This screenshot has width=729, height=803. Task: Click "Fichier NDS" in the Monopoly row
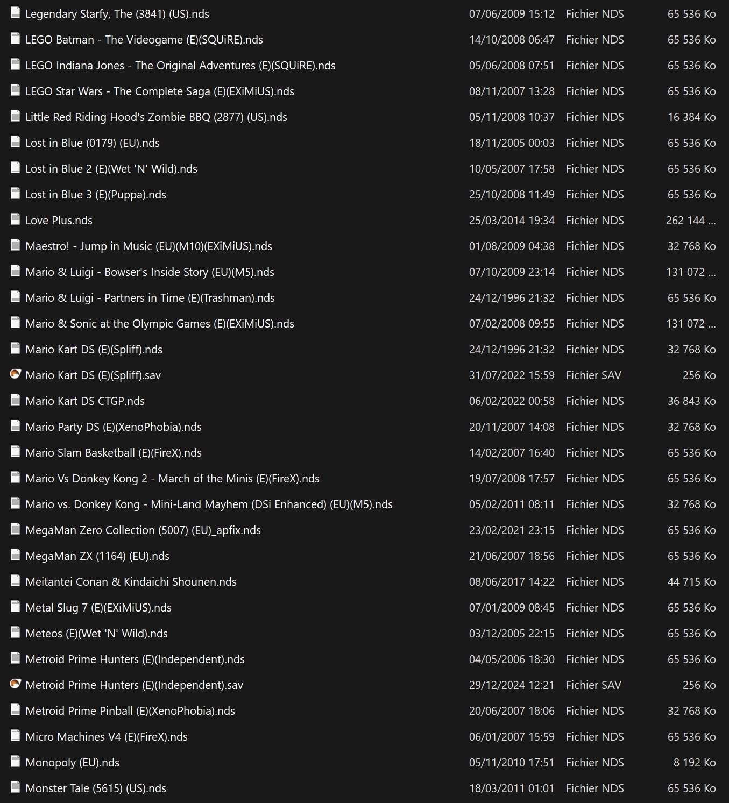[x=595, y=763]
